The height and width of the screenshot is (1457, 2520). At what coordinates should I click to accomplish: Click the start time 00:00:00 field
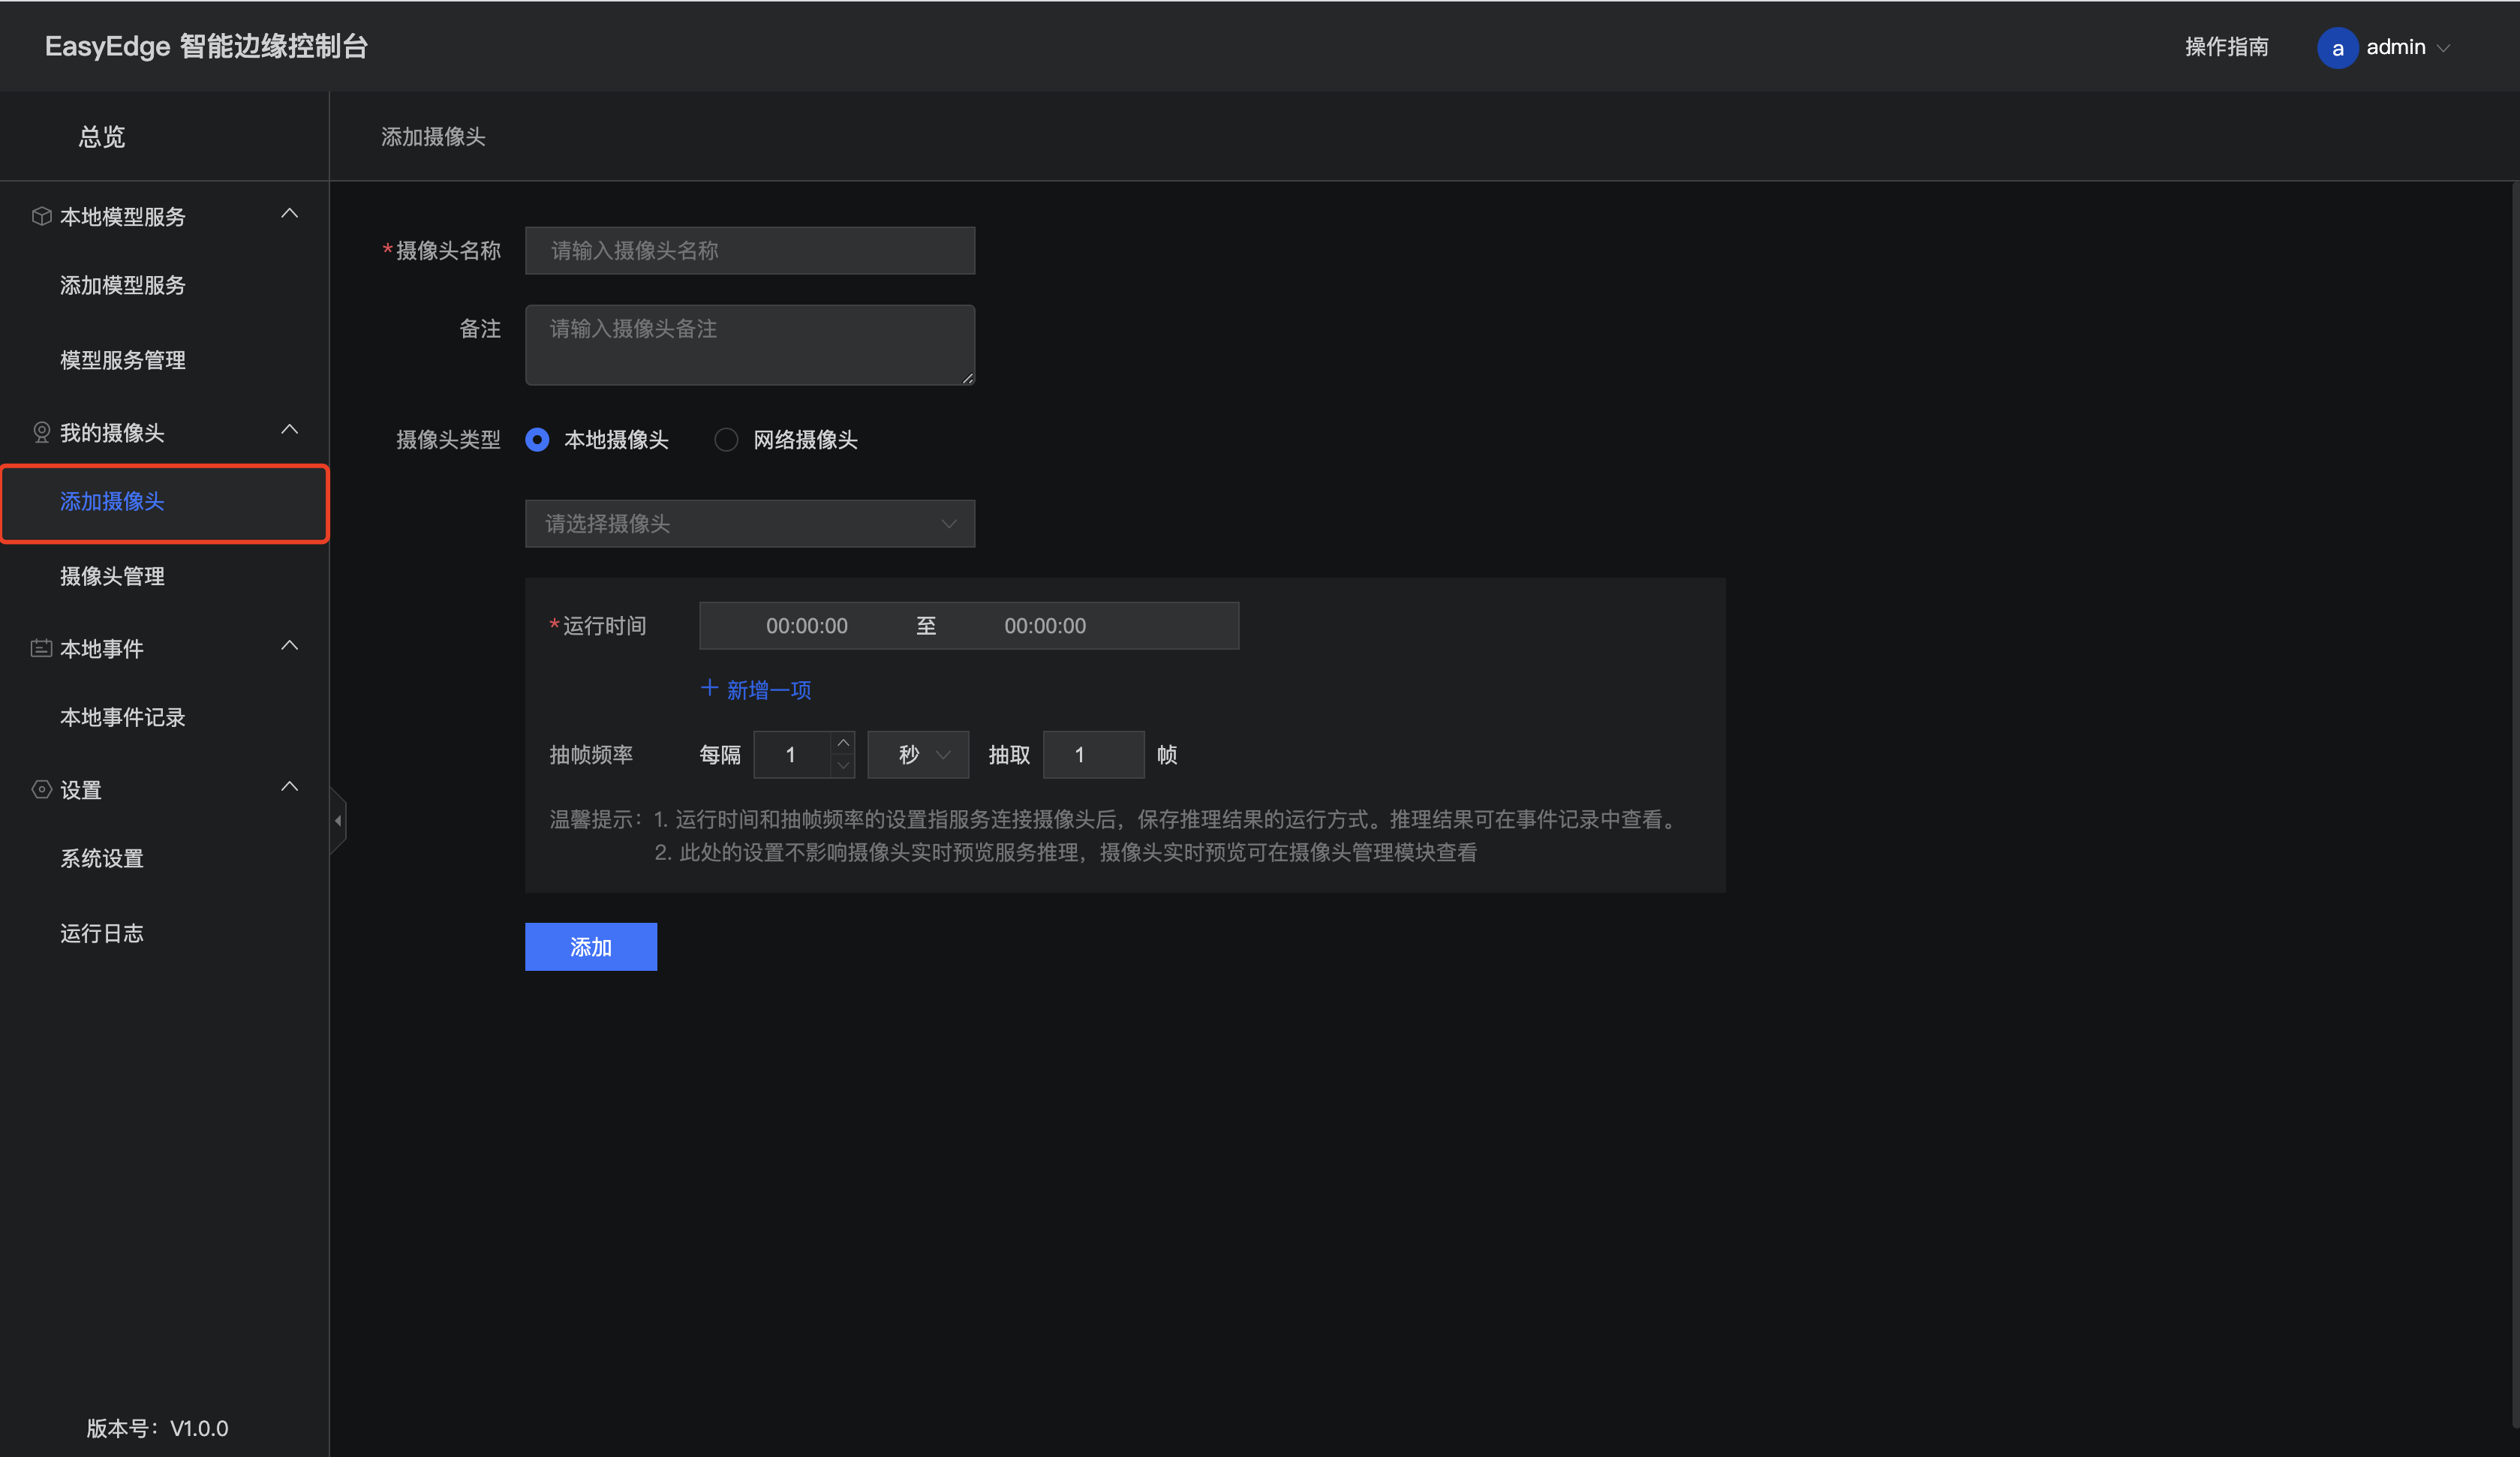[806, 626]
